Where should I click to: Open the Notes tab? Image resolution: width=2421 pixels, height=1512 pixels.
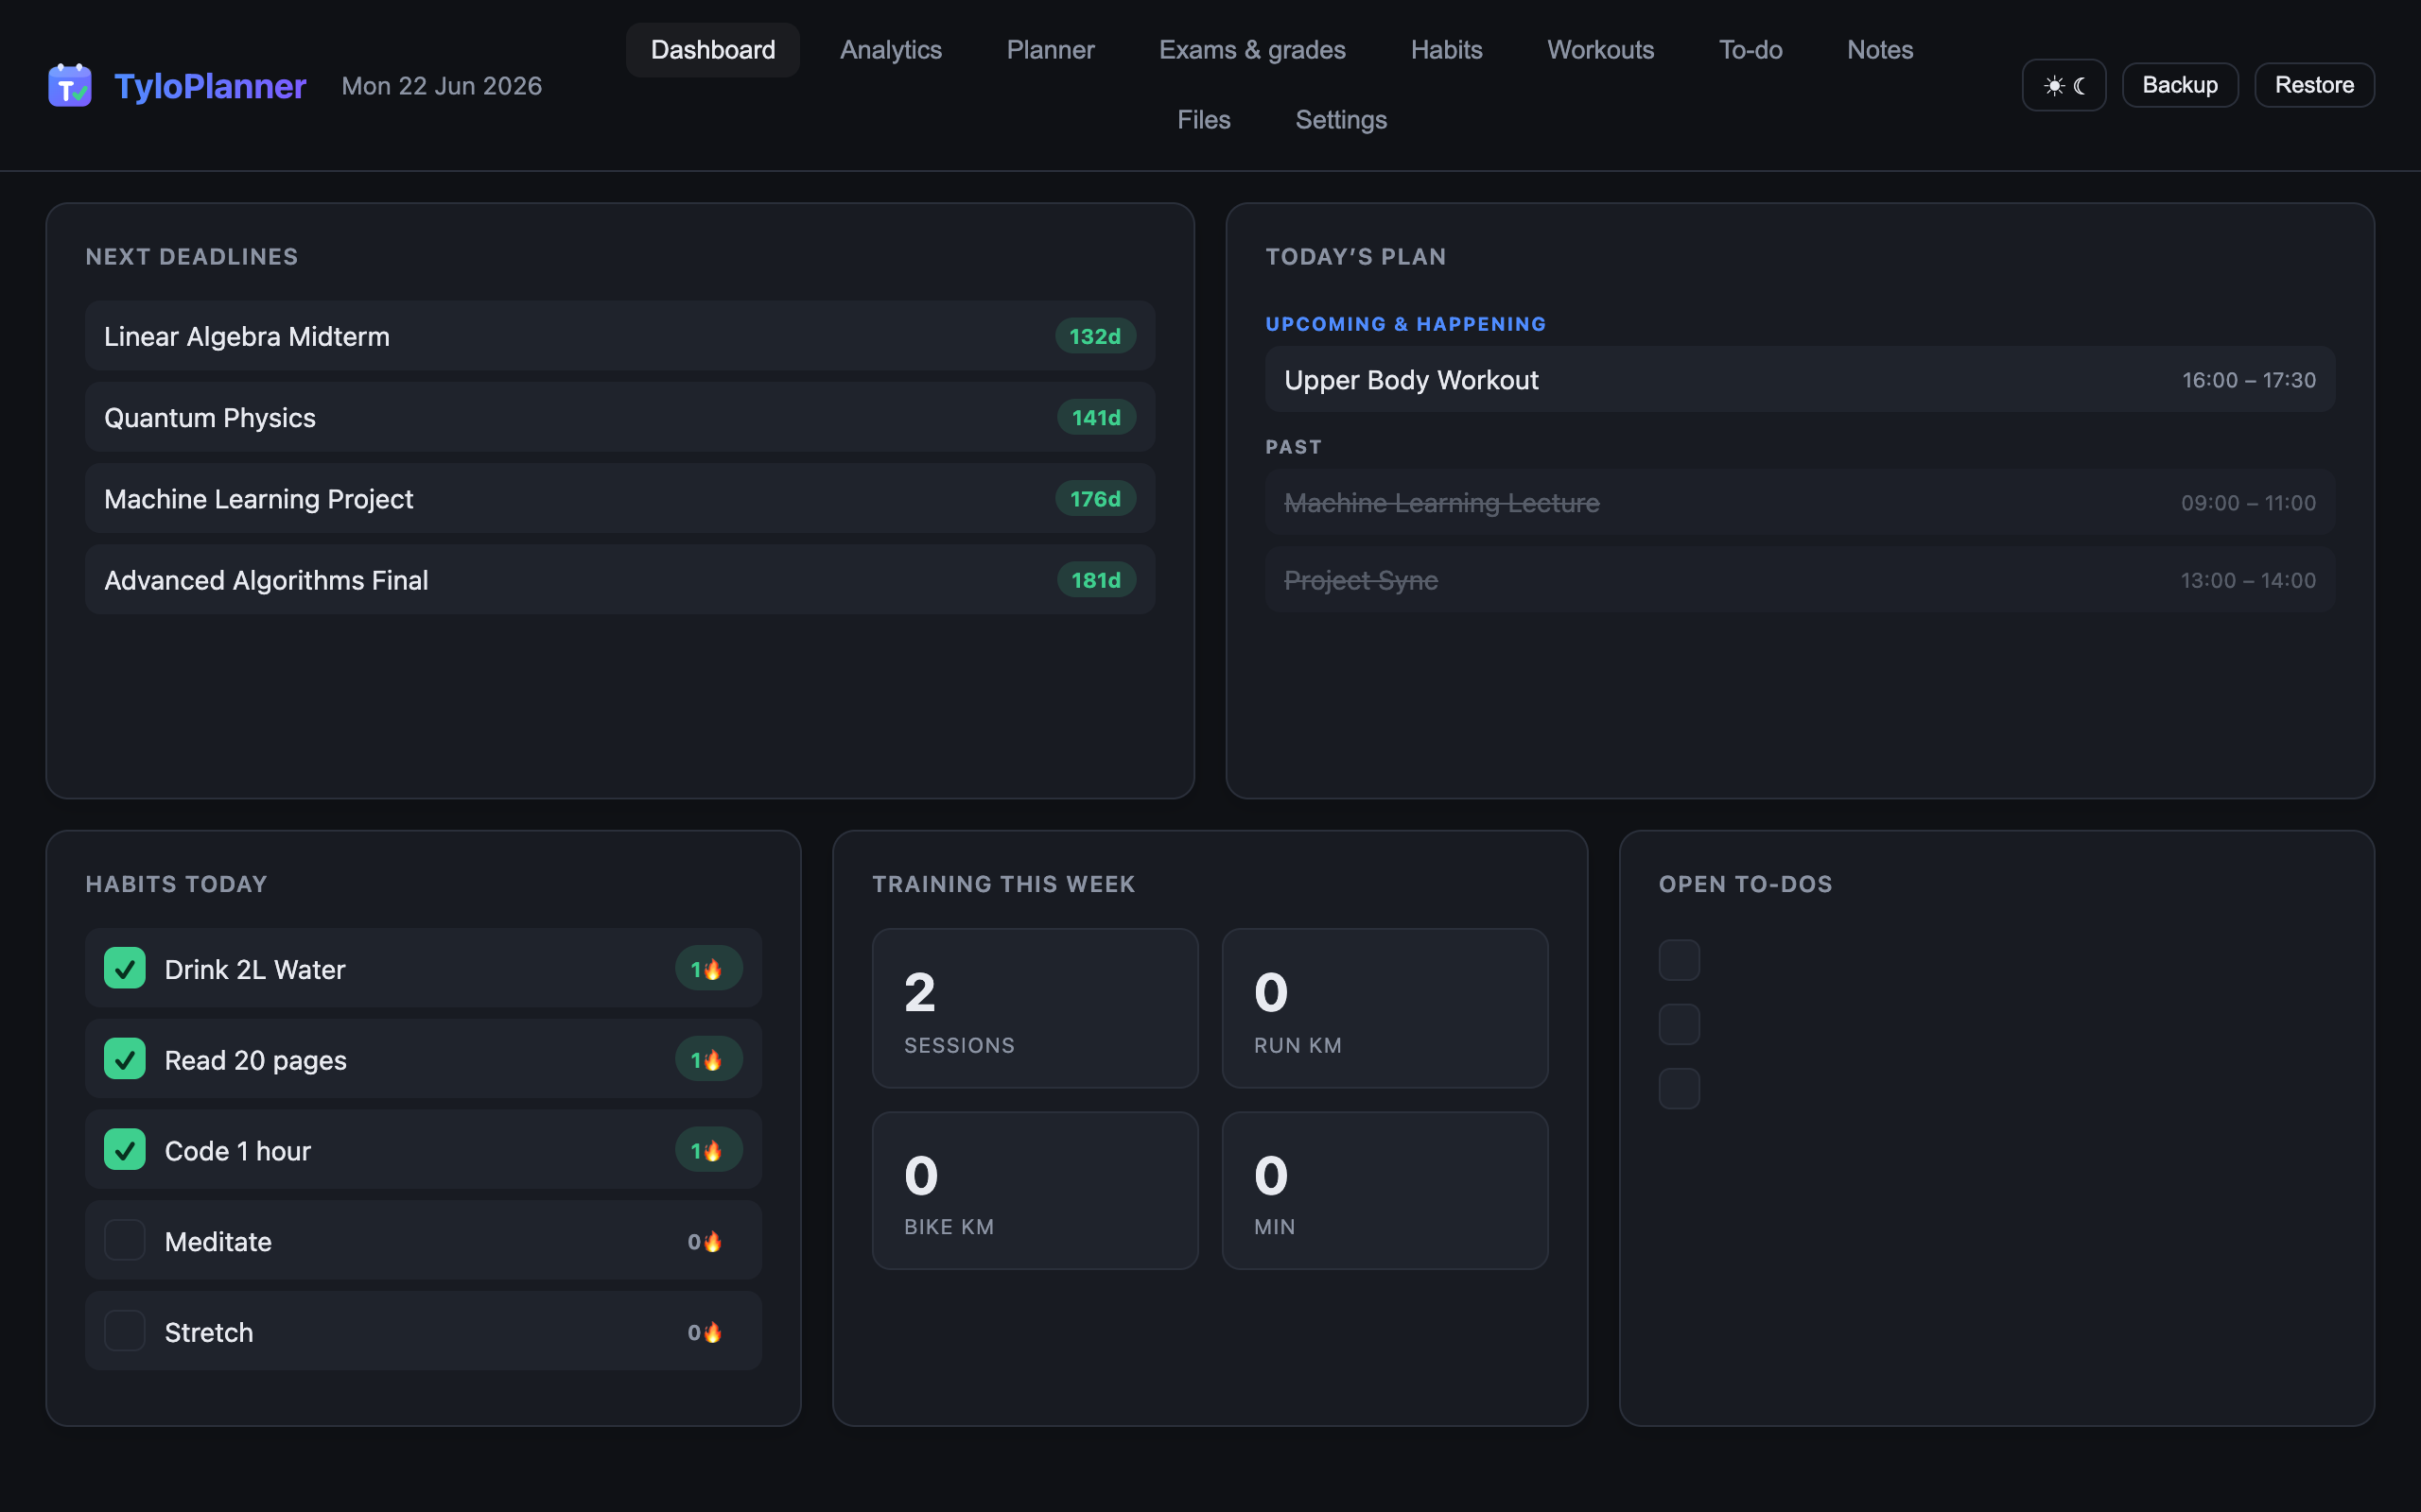[x=1880, y=50]
